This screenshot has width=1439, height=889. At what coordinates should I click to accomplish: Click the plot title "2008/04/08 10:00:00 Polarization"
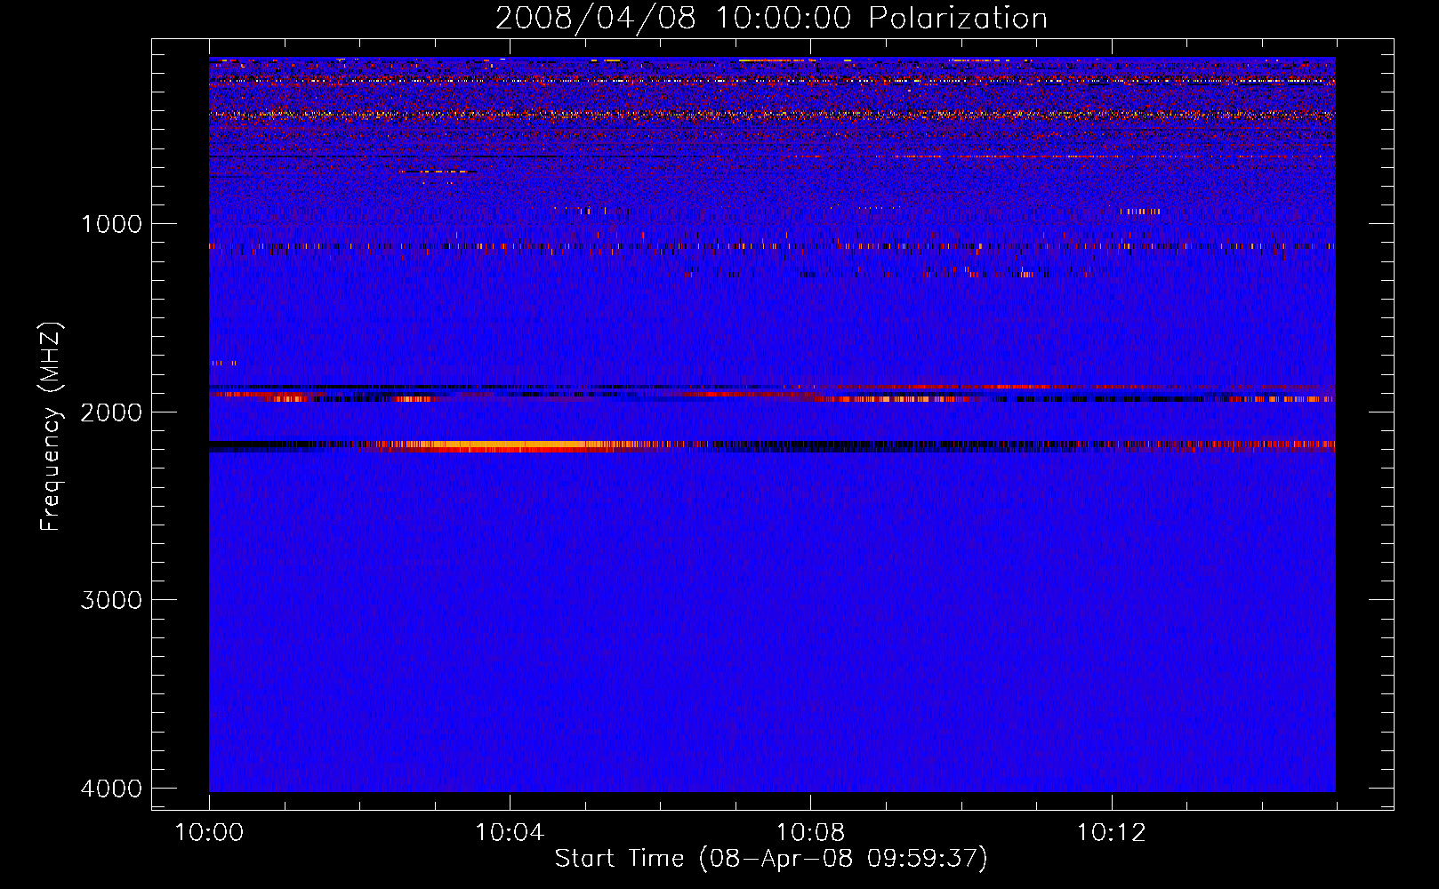click(771, 19)
